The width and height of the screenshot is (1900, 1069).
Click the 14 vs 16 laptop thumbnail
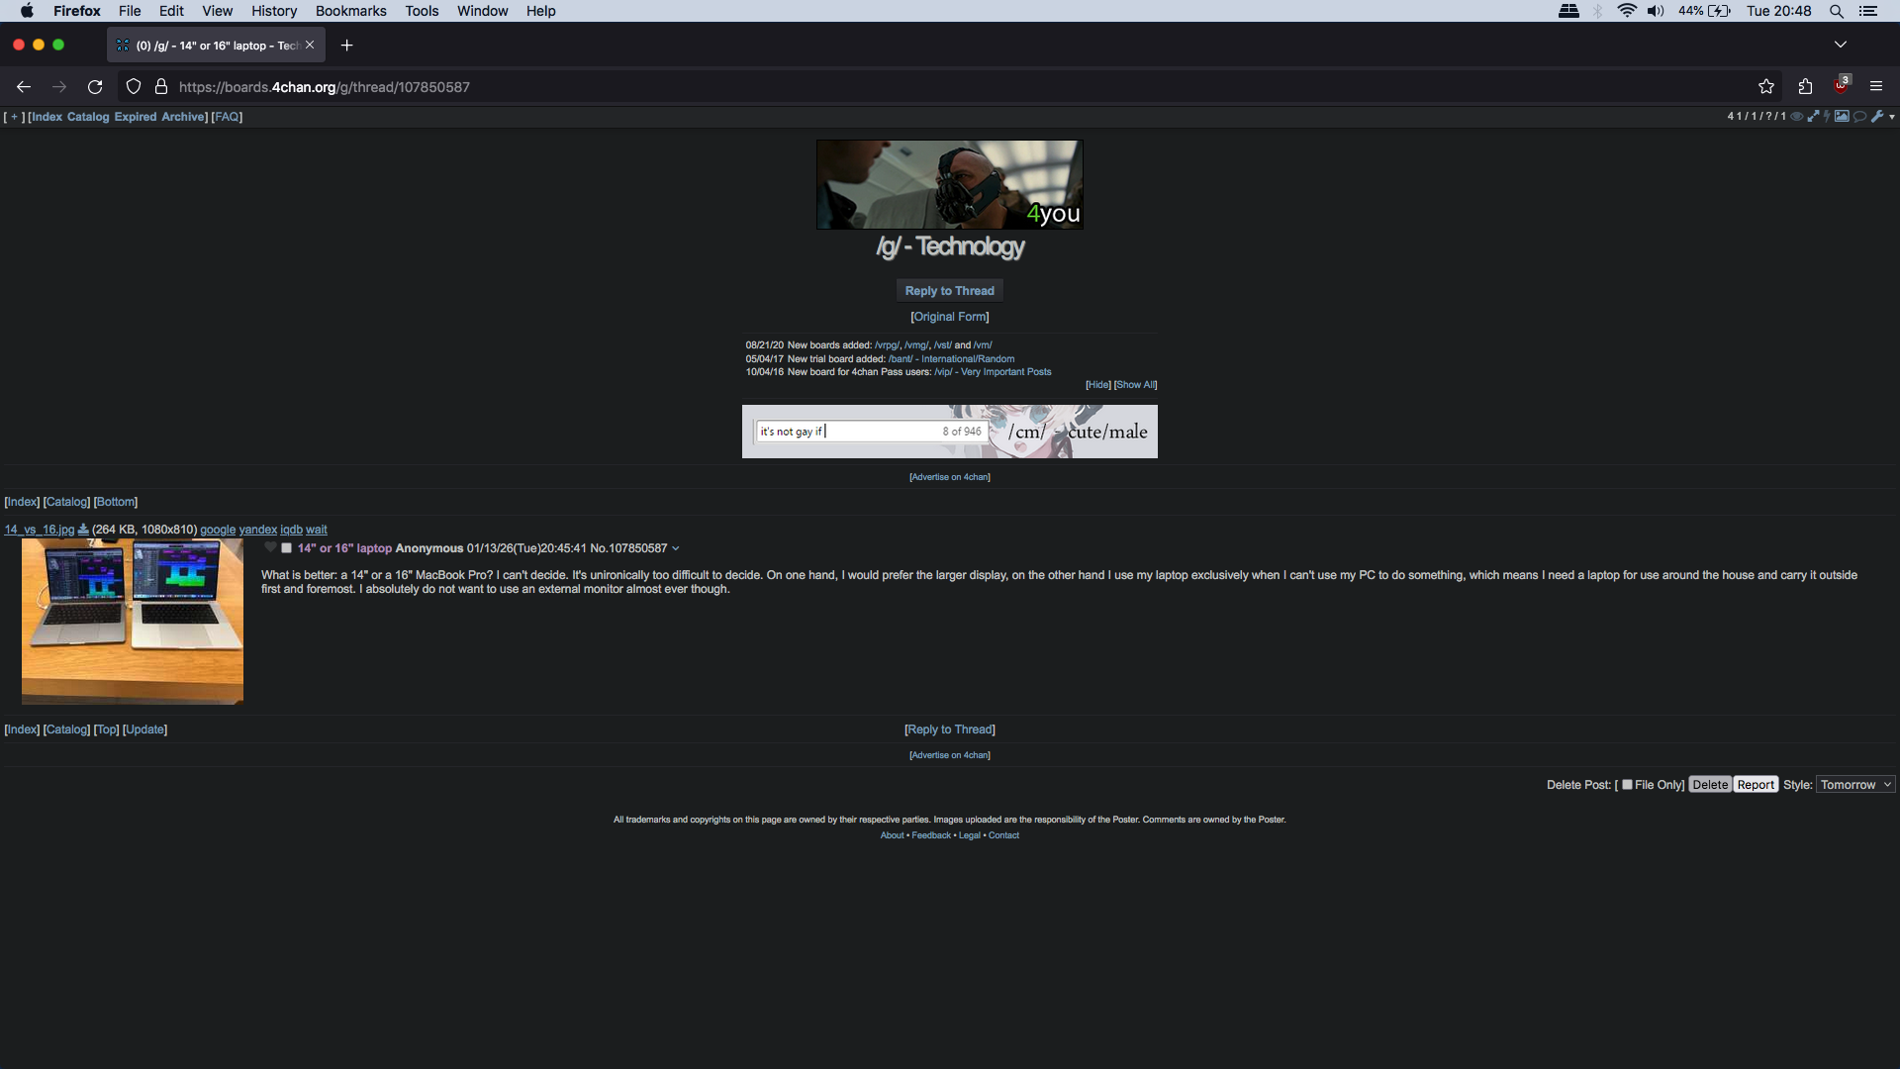coord(133,621)
